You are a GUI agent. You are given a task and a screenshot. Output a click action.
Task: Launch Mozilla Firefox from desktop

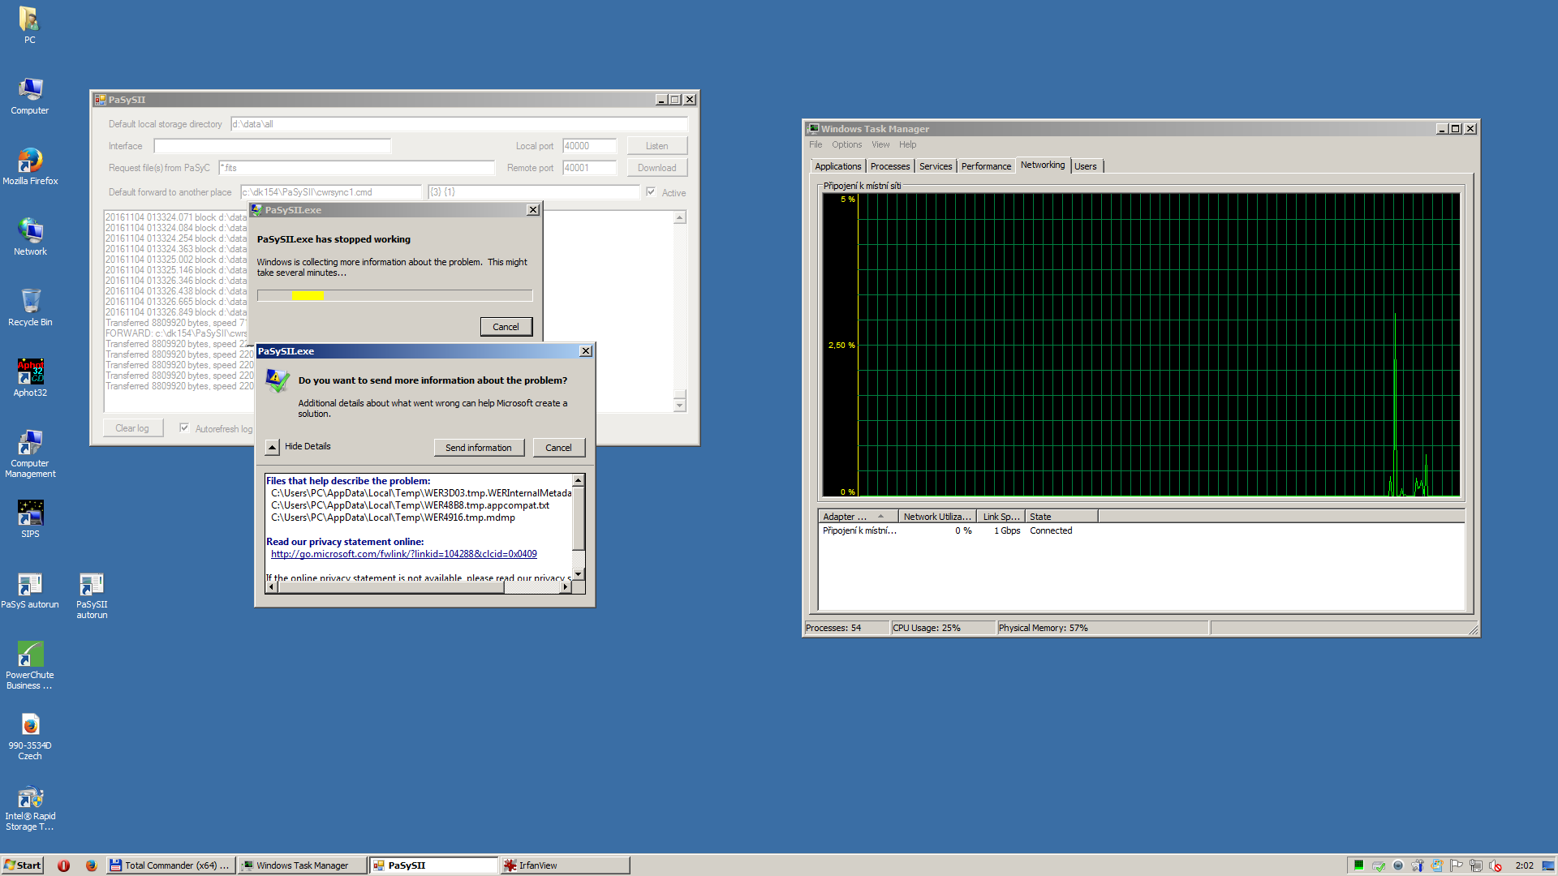point(30,166)
